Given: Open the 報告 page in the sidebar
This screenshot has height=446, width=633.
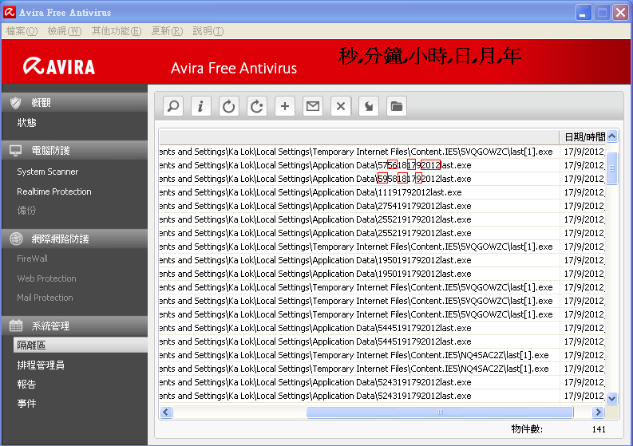Looking at the screenshot, I should coord(26,385).
